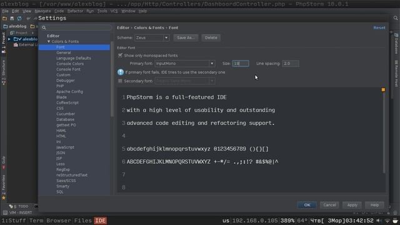Open the 2: Favorites tool window tab
The image size is (400, 225).
coord(4,187)
